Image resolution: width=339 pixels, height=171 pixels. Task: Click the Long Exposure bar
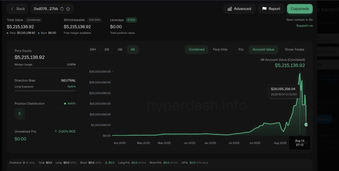pos(45,91)
